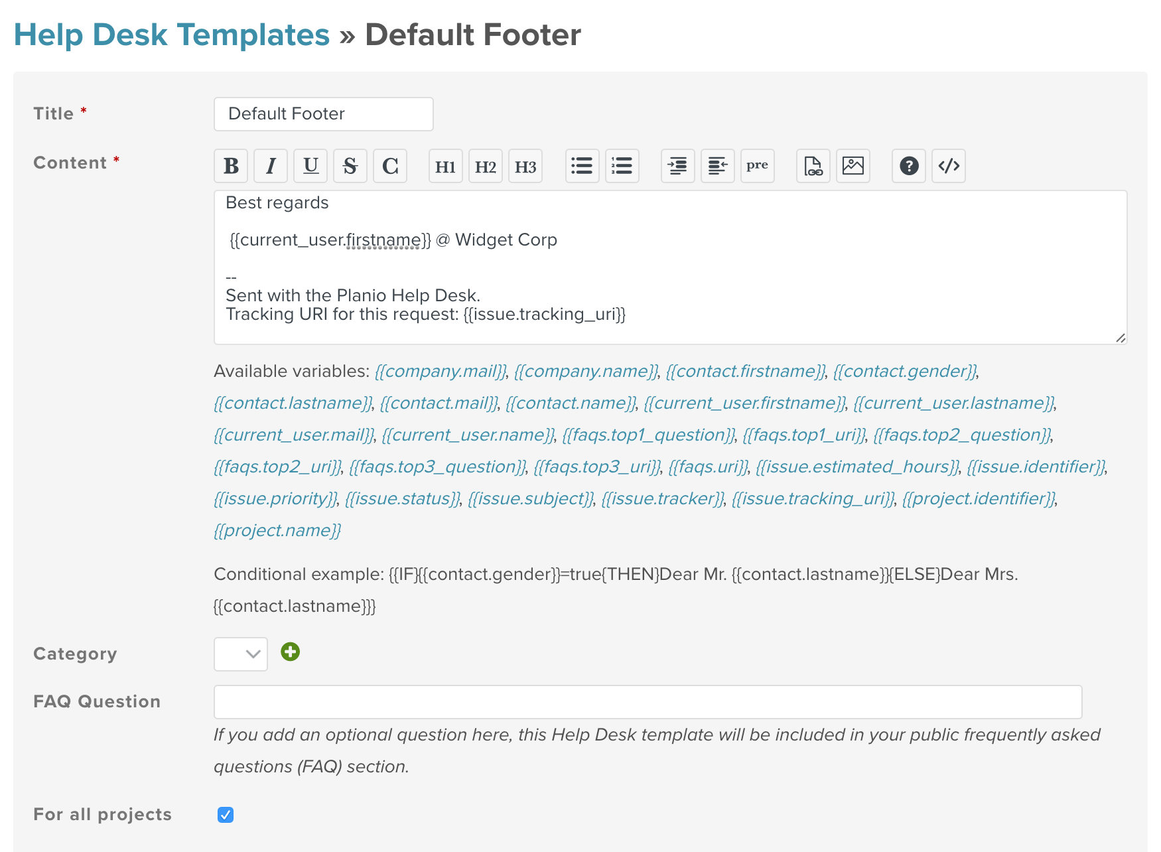Apply strikethrough formatting

pyautogui.click(x=350, y=166)
